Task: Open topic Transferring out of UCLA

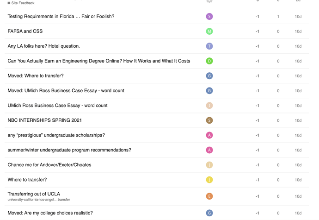Action: 34,194
